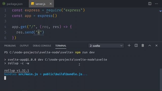Open the DEBUG CONSOLE panel tab
Screen dimensions: 162x91
[x=42, y=46]
